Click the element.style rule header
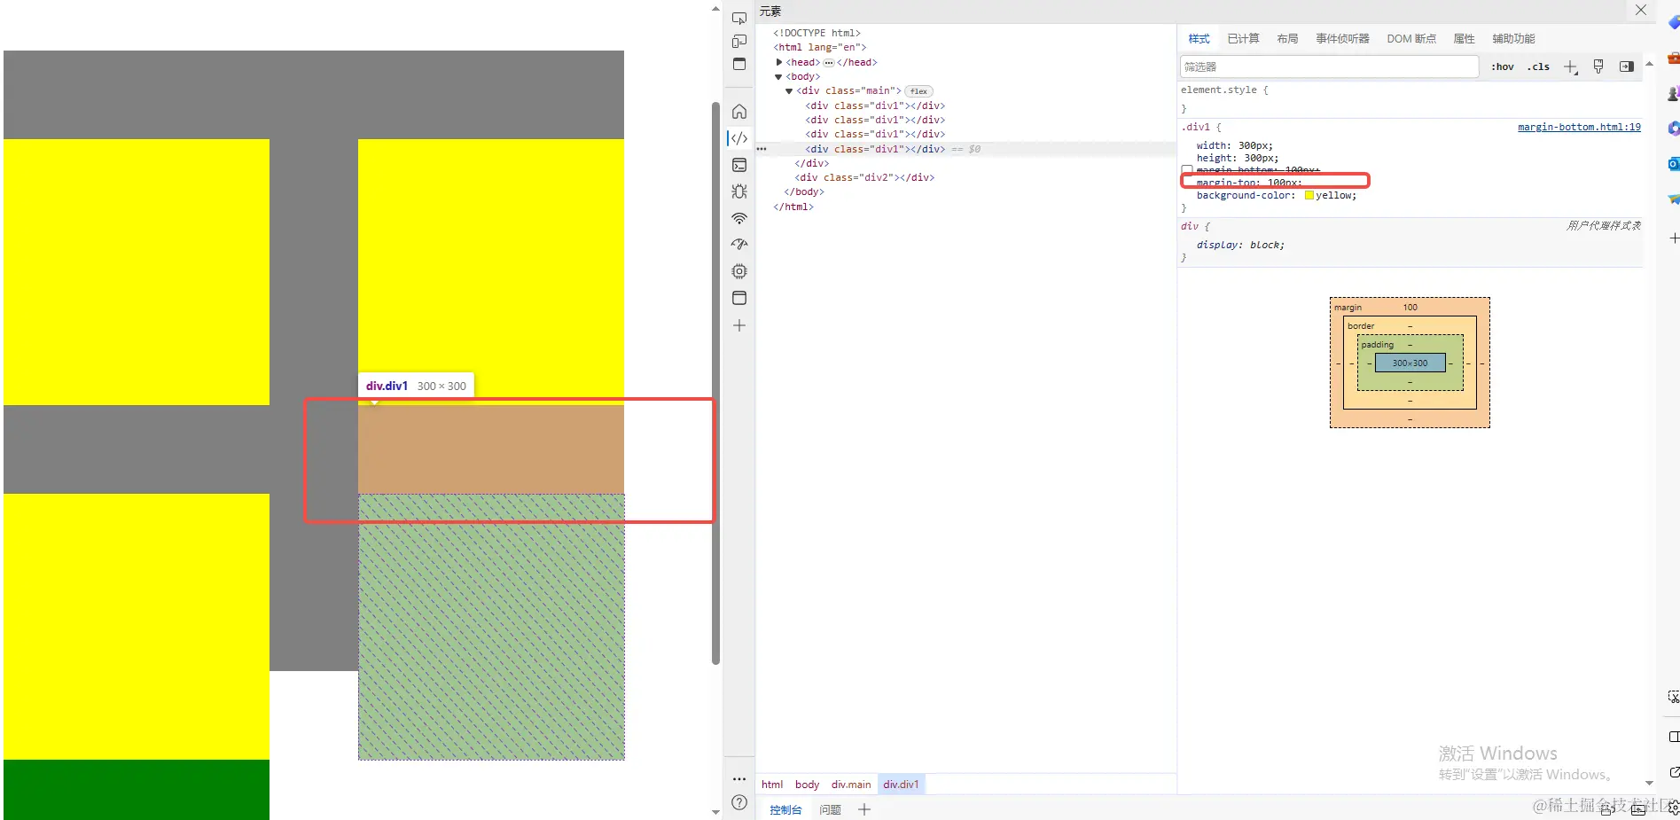Image resolution: width=1680 pixels, height=820 pixels. point(1224,90)
